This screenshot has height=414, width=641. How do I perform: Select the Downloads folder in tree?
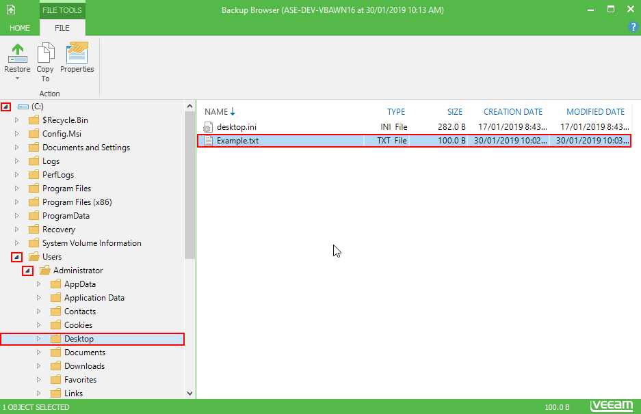(x=84, y=366)
